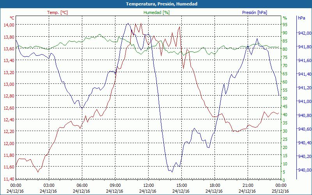Viewport: 312px width, 195px height.
Task: Click the 12:00 time axis label
Action: coord(148,186)
